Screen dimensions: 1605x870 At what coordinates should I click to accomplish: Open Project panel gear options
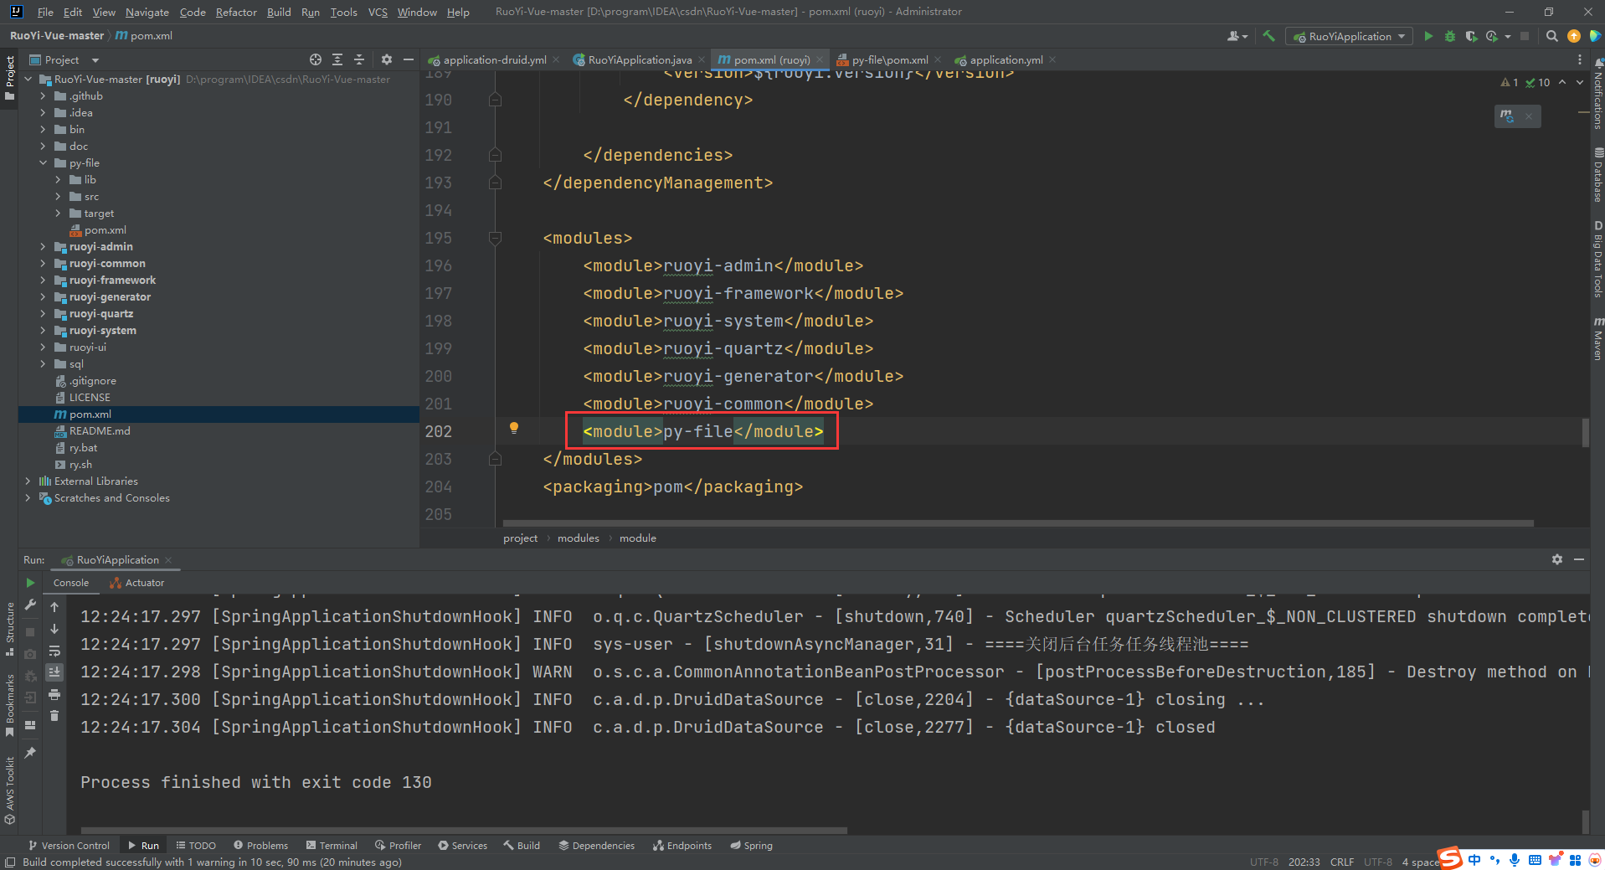(386, 59)
